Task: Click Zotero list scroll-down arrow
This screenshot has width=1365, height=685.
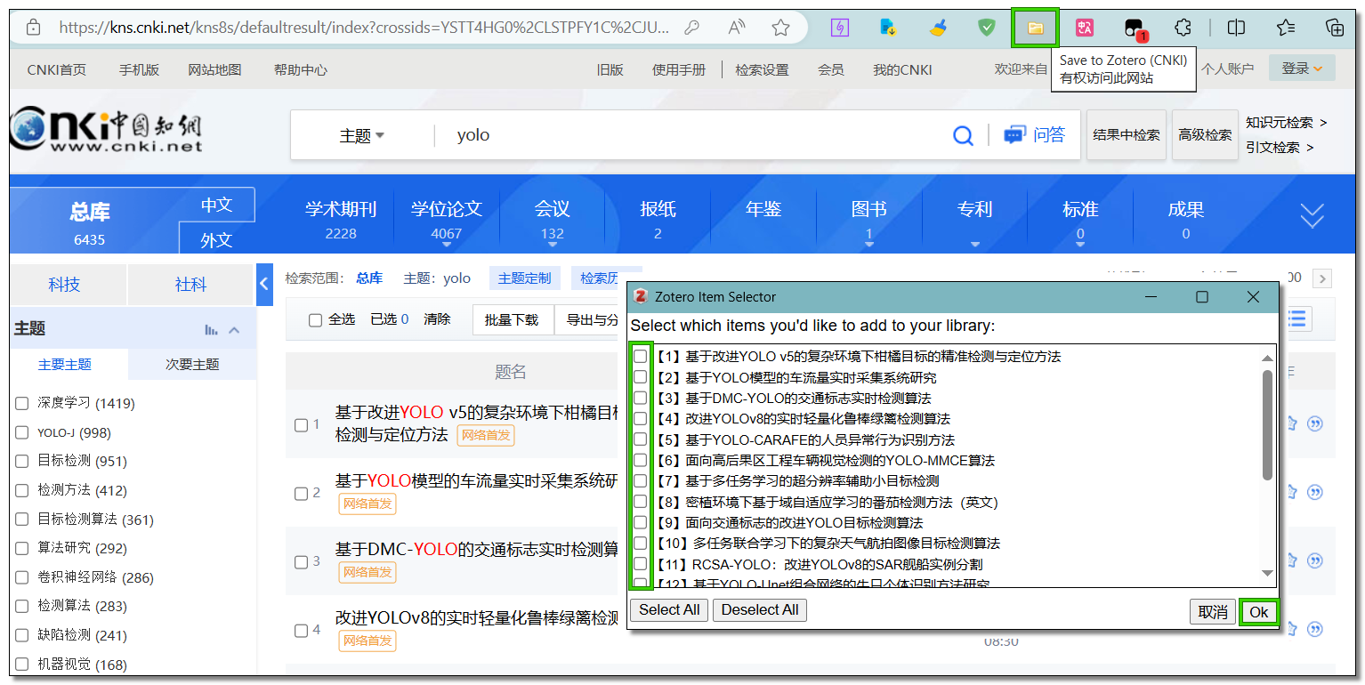Action: [1268, 574]
